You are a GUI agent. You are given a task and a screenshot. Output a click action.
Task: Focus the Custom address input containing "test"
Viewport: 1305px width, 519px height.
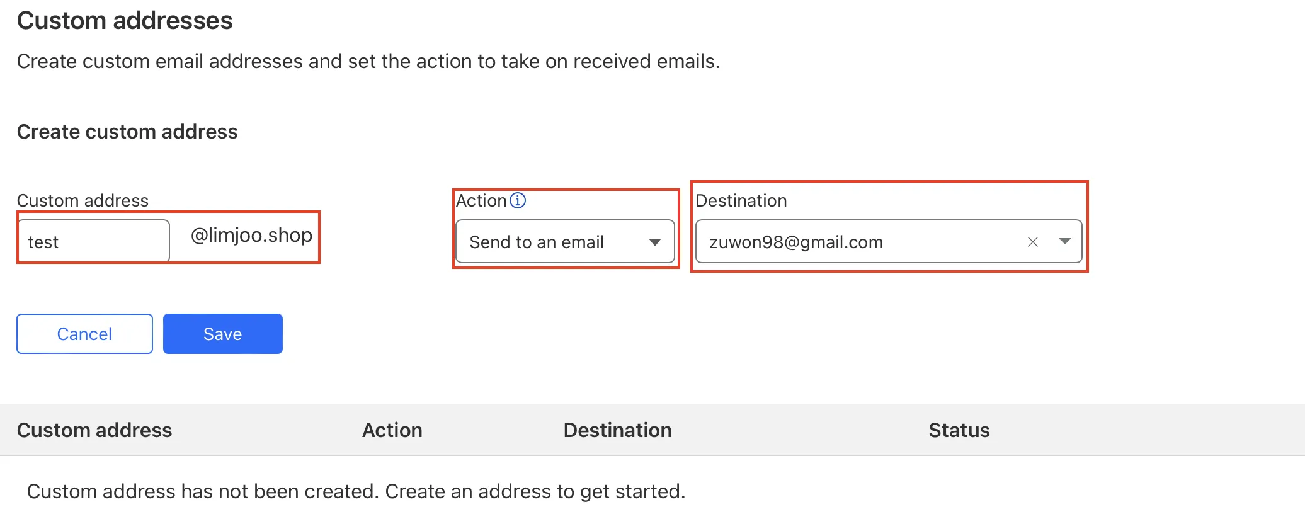click(93, 242)
